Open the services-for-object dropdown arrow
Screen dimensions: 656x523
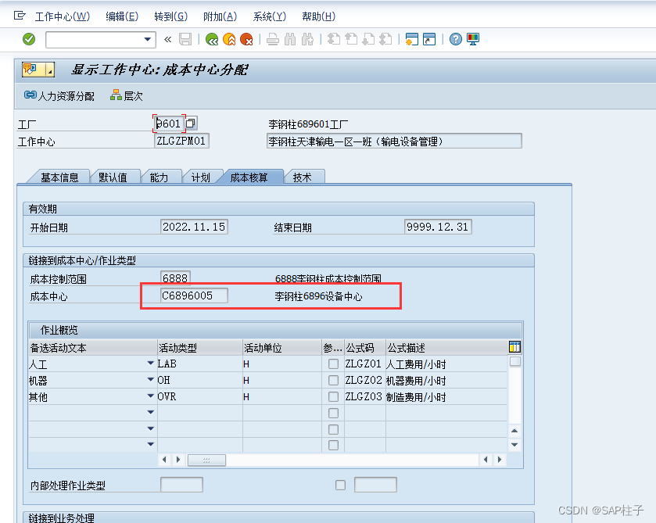[x=50, y=70]
